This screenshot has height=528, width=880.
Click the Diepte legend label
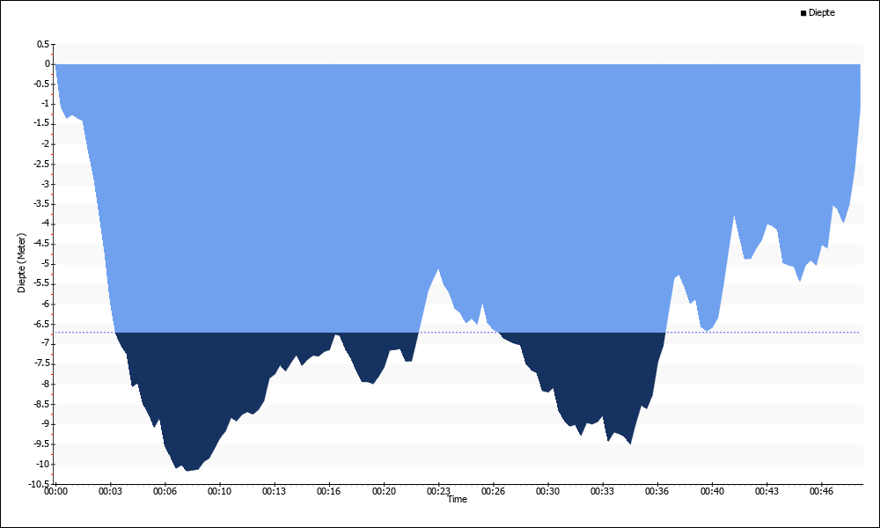(822, 12)
